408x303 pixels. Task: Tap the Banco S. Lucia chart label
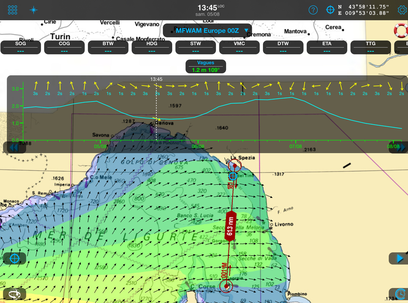[195, 215]
